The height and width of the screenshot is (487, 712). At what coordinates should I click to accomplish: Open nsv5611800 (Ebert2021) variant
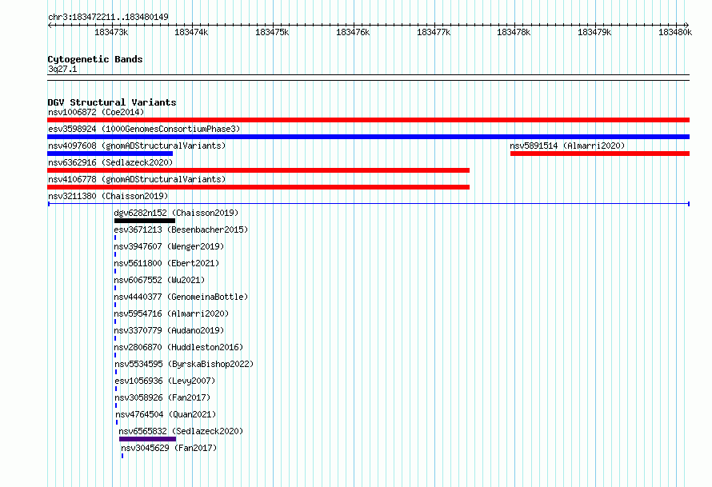pyautogui.click(x=166, y=263)
